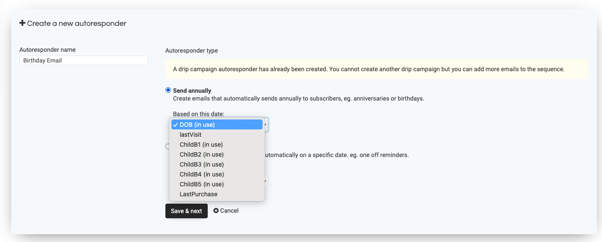Image resolution: width=602 pixels, height=242 pixels.
Task: Click the Send annually label text
Action: 192,91
